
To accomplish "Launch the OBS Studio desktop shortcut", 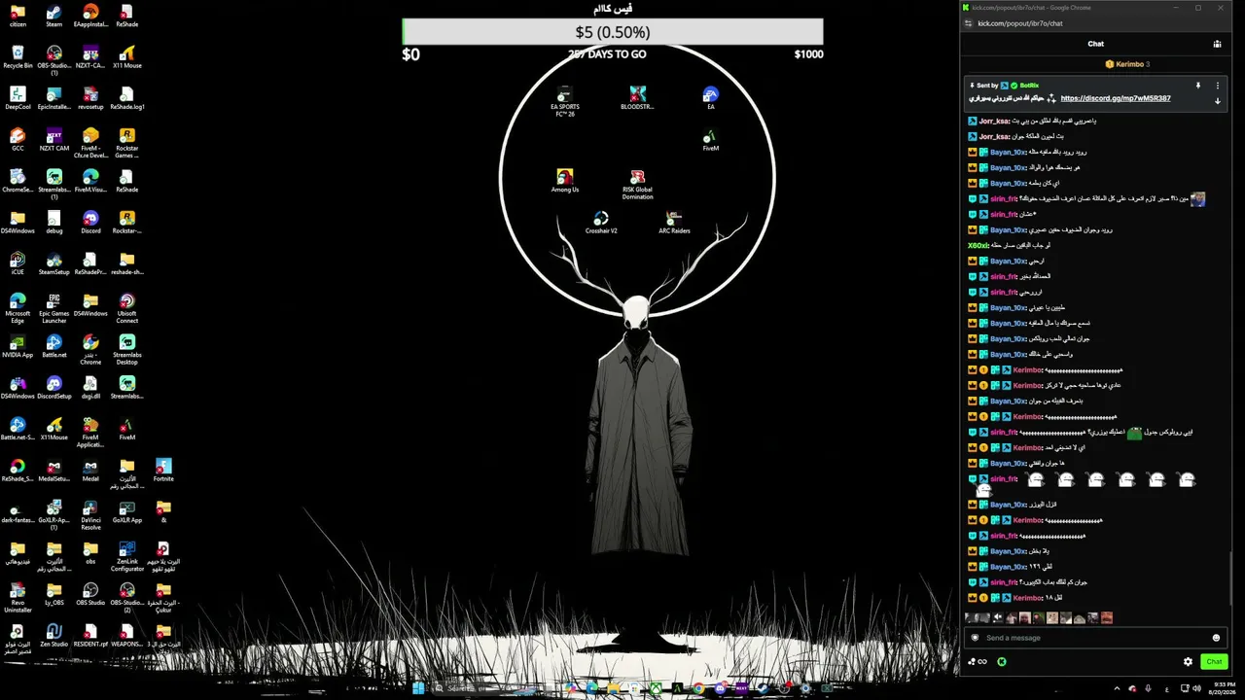I will pos(90,595).
